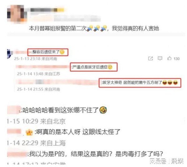Click the three laughing emojis after 削了
Viewport: 187px width, 167px height.
[x=170, y=83]
